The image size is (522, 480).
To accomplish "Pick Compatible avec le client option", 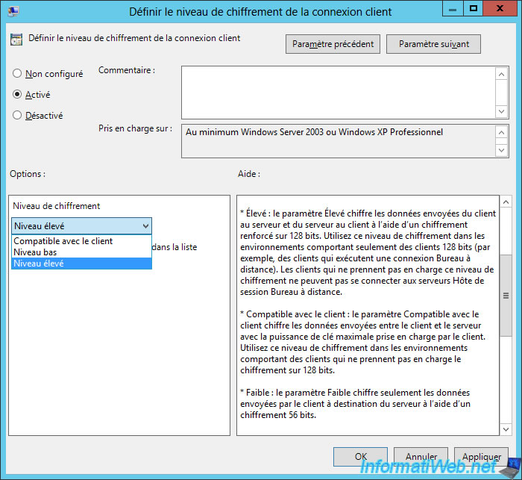I will coord(81,241).
